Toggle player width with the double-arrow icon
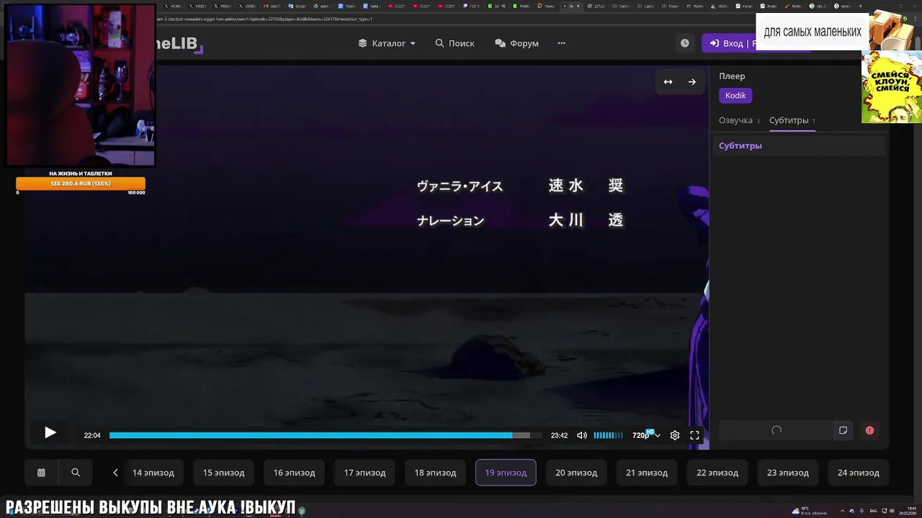The height and width of the screenshot is (518, 922). tap(668, 82)
